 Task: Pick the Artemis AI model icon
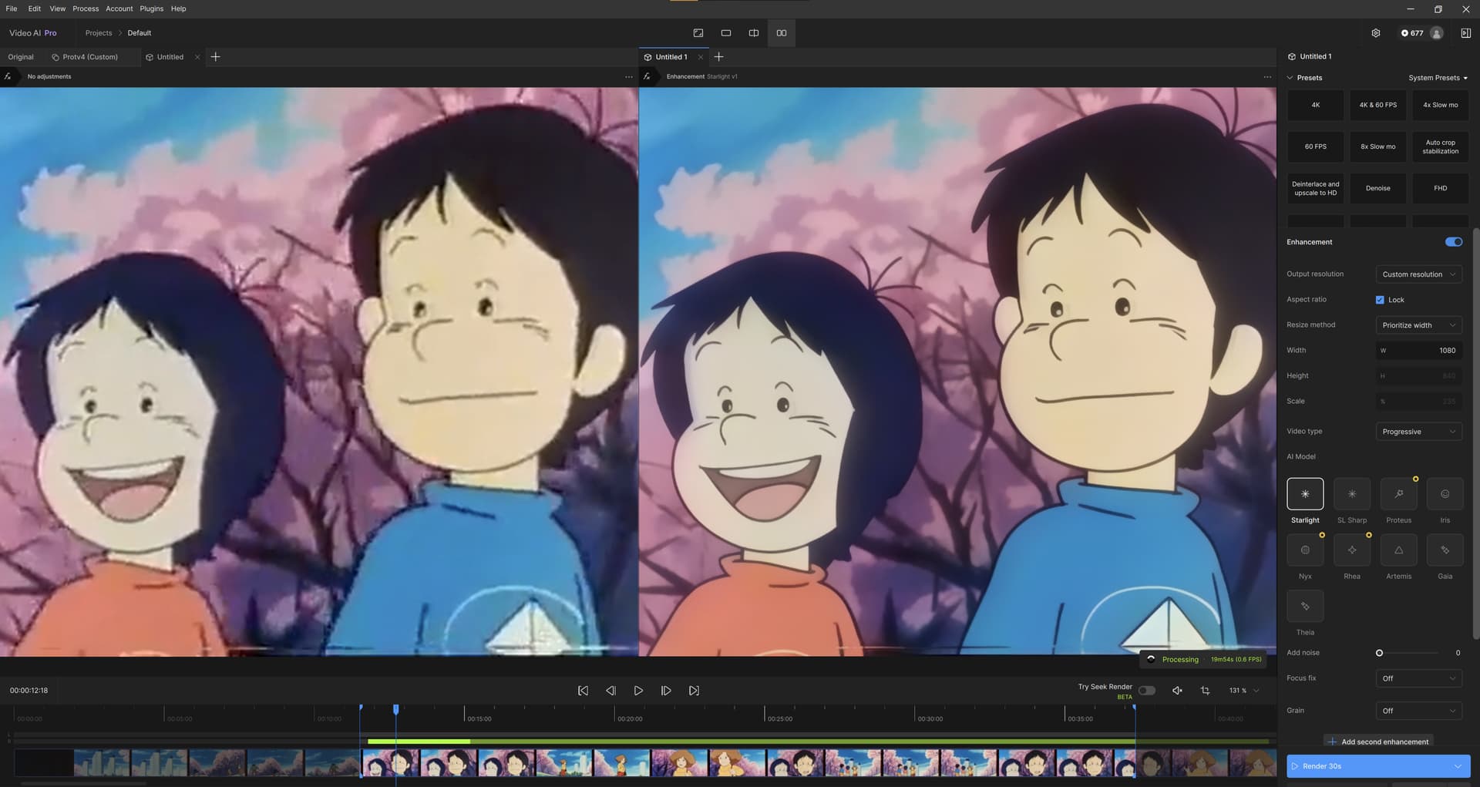(1398, 550)
